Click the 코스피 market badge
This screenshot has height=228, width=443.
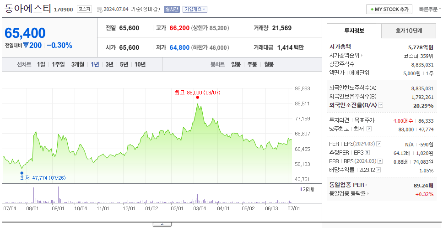(85, 9)
